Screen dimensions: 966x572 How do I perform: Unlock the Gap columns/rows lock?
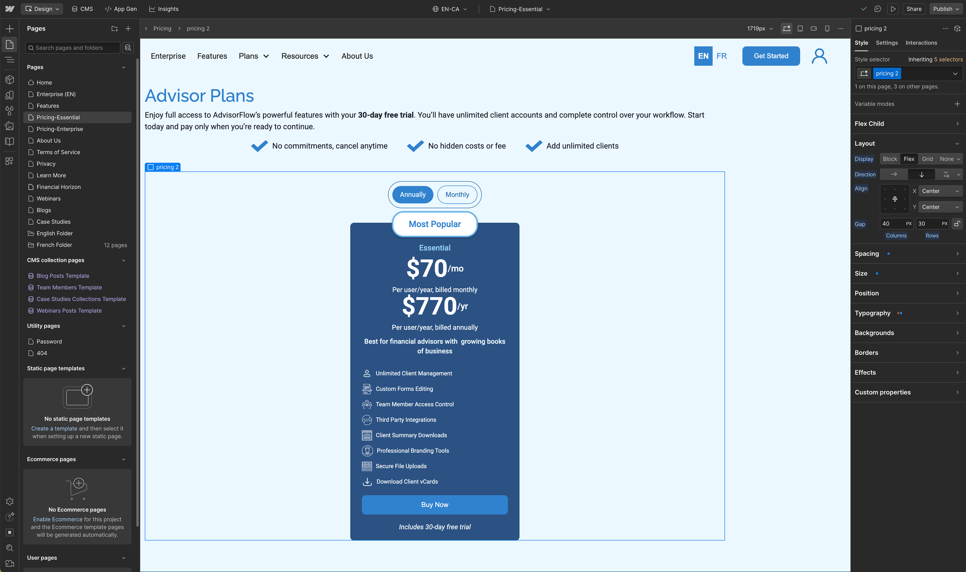pyautogui.click(x=957, y=224)
